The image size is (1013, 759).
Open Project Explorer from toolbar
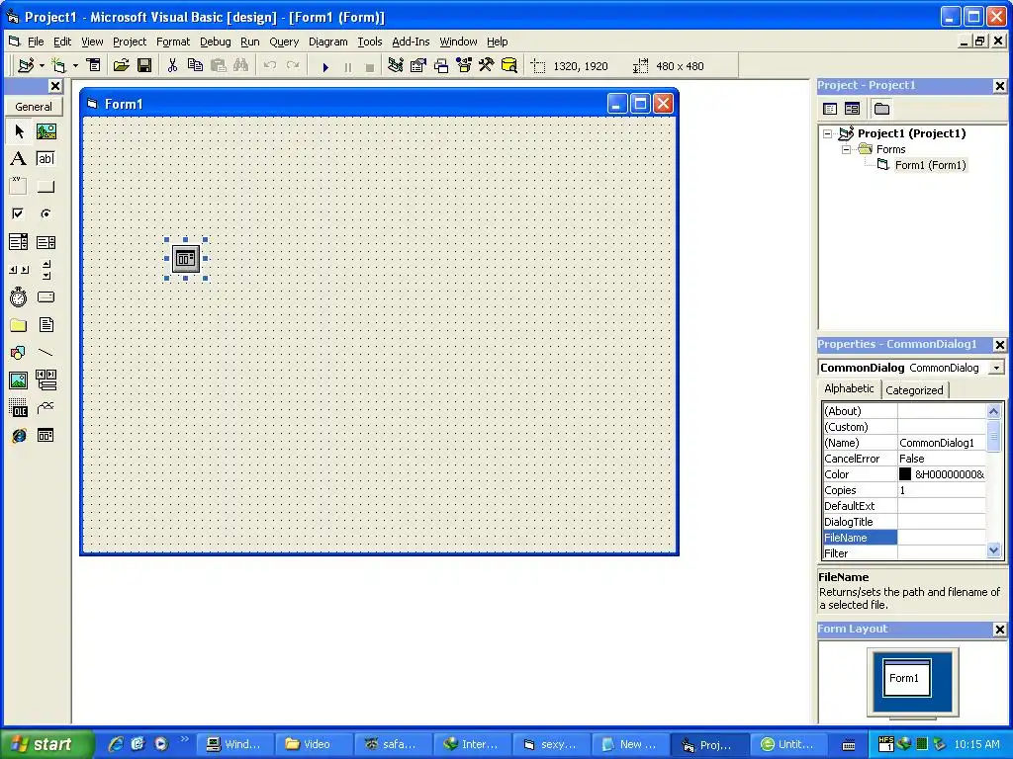pos(396,66)
